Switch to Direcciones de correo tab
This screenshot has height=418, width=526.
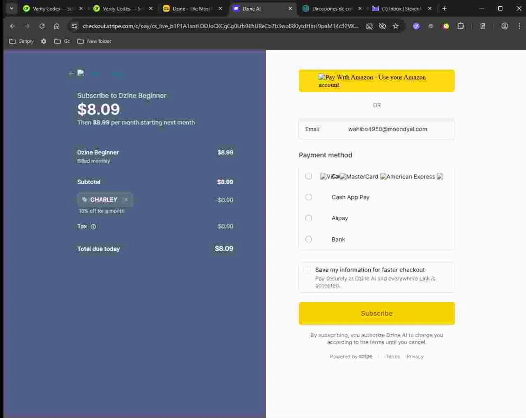point(332,8)
